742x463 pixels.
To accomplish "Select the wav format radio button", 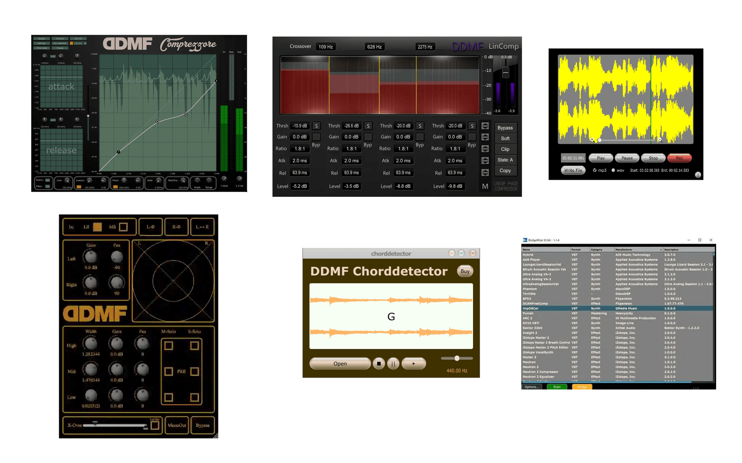I will tap(614, 170).
